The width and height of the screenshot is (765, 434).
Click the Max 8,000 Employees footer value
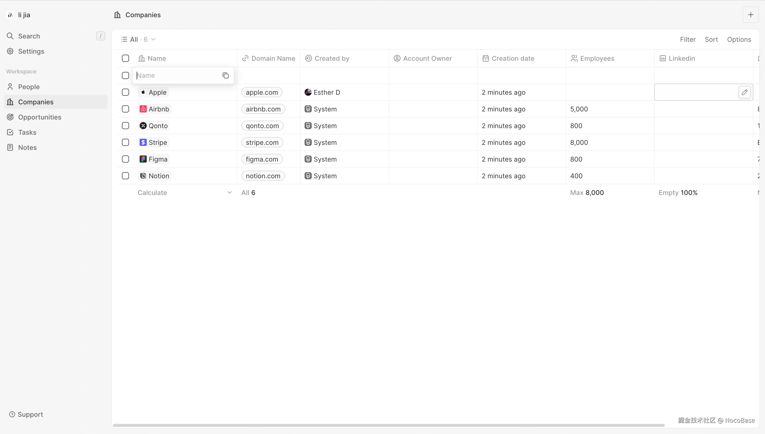click(587, 192)
